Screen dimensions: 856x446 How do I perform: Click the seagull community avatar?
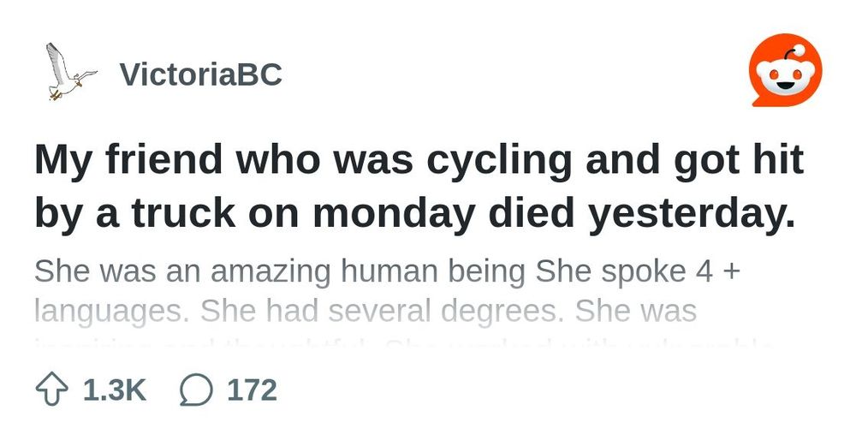pyautogui.click(x=72, y=73)
